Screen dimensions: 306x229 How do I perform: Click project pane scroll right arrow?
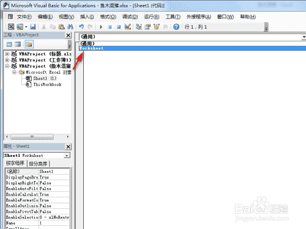point(68,137)
